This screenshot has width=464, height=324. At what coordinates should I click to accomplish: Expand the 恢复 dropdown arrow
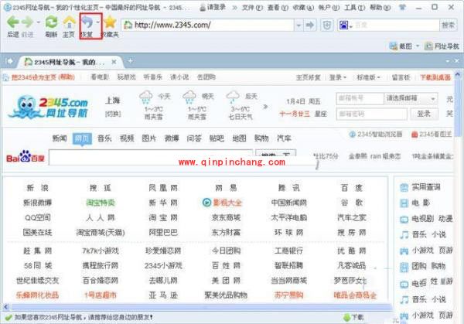click(x=97, y=22)
